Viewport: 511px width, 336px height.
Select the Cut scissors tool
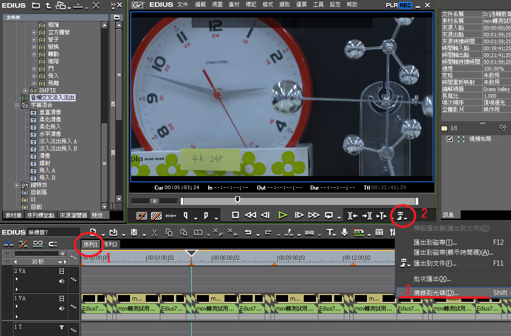[154, 233]
